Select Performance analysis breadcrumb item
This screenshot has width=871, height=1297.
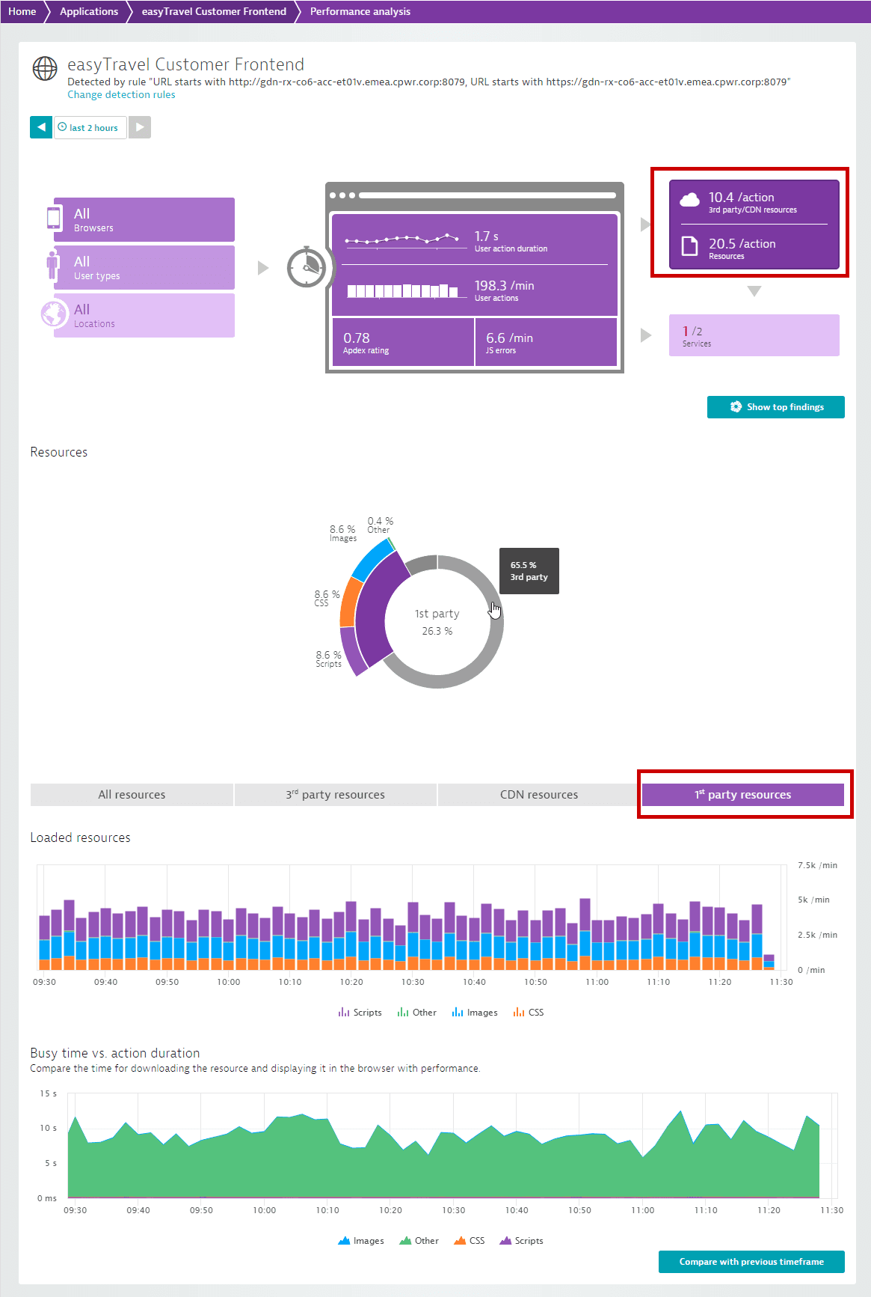[360, 11]
